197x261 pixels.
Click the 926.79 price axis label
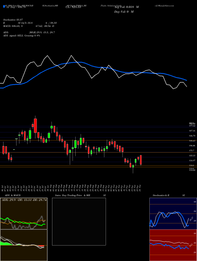[x=193, y=136]
